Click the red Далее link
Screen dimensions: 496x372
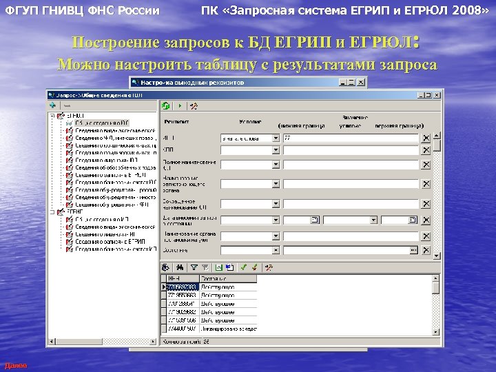(15, 366)
